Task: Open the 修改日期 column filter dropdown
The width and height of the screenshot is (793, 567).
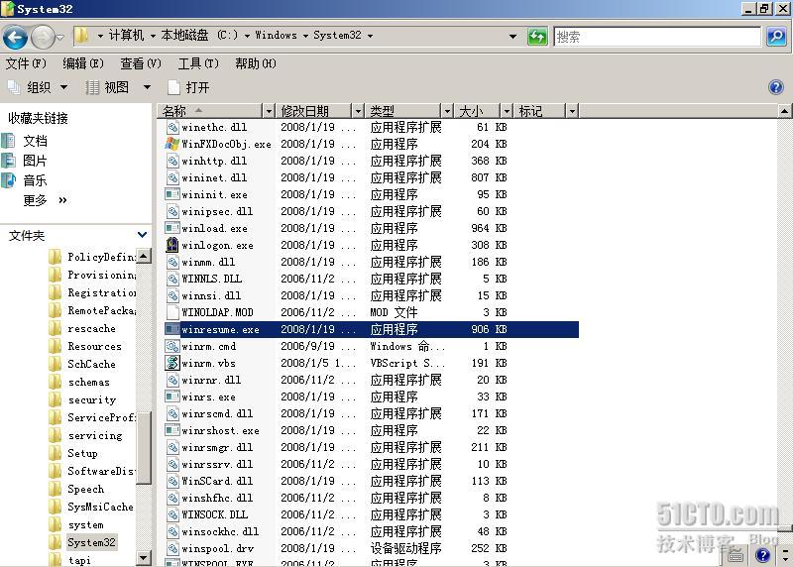Action: [358, 111]
